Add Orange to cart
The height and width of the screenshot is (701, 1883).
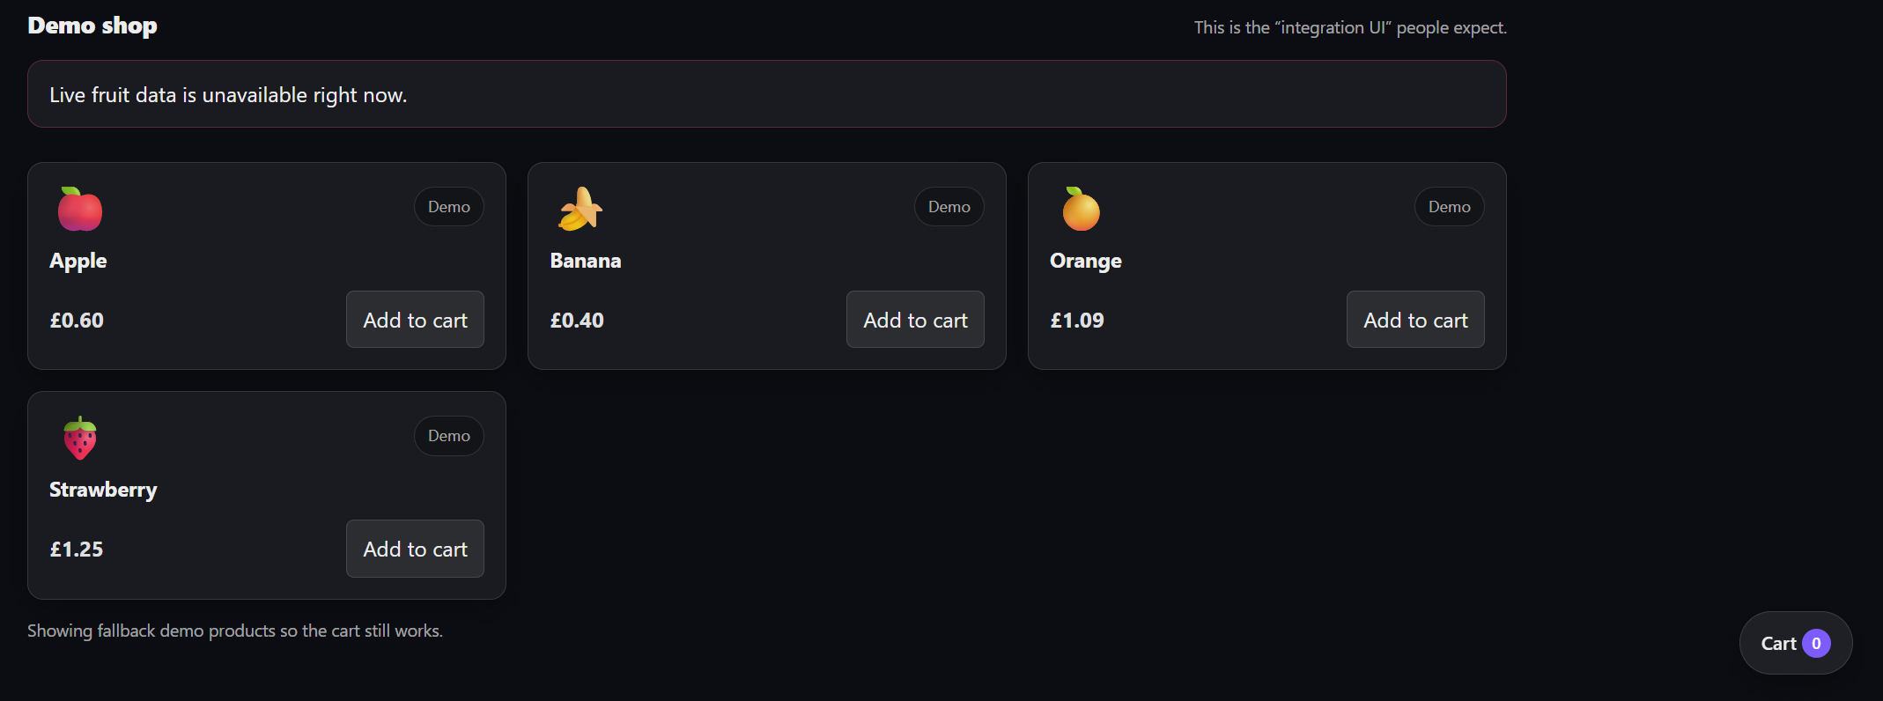pos(1415,320)
